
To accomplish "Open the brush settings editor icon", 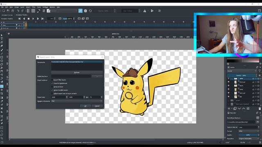I will (44, 11).
